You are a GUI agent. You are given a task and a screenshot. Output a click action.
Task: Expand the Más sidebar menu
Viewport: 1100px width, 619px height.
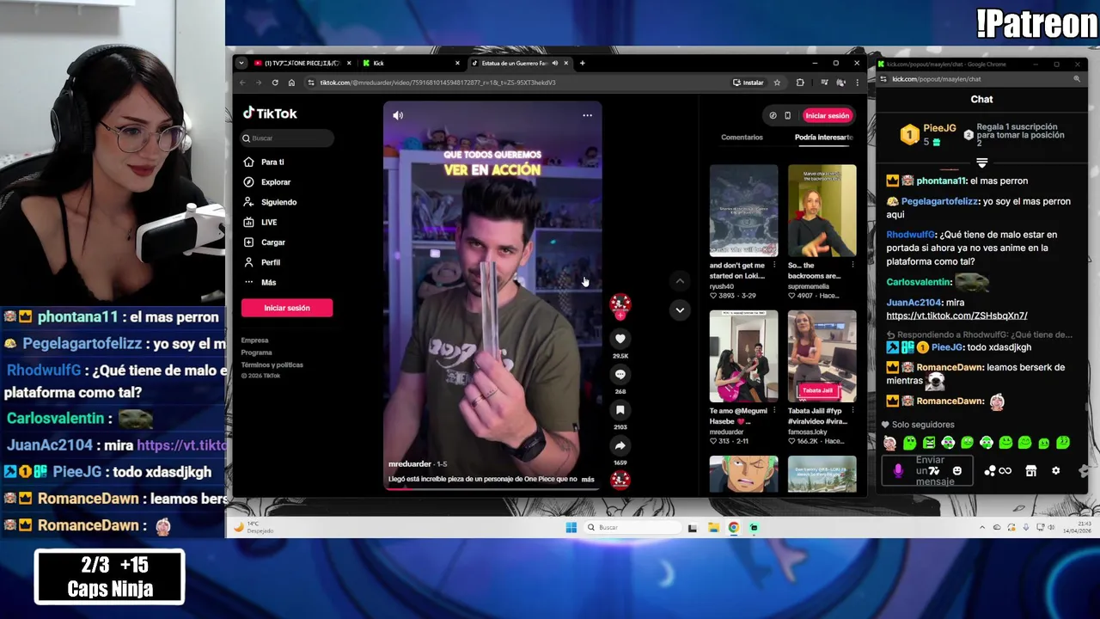coord(260,282)
